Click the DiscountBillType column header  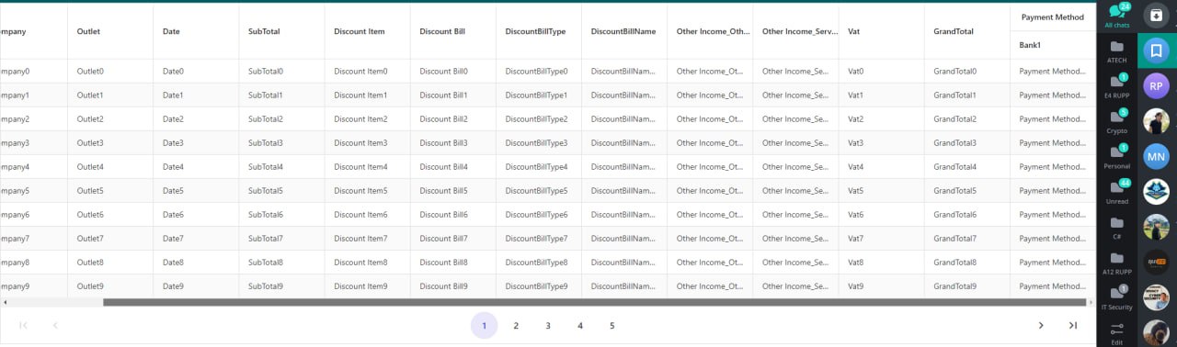click(x=538, y=31)
